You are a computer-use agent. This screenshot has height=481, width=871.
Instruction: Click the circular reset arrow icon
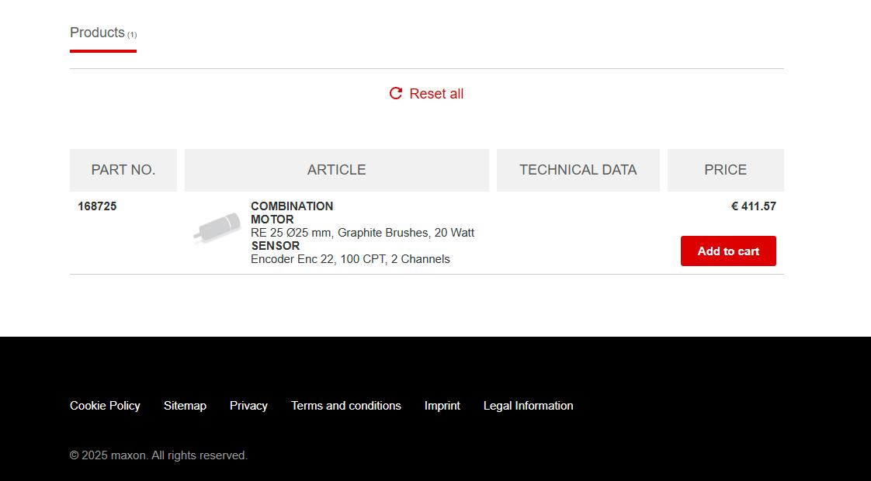tap(395, 93)
